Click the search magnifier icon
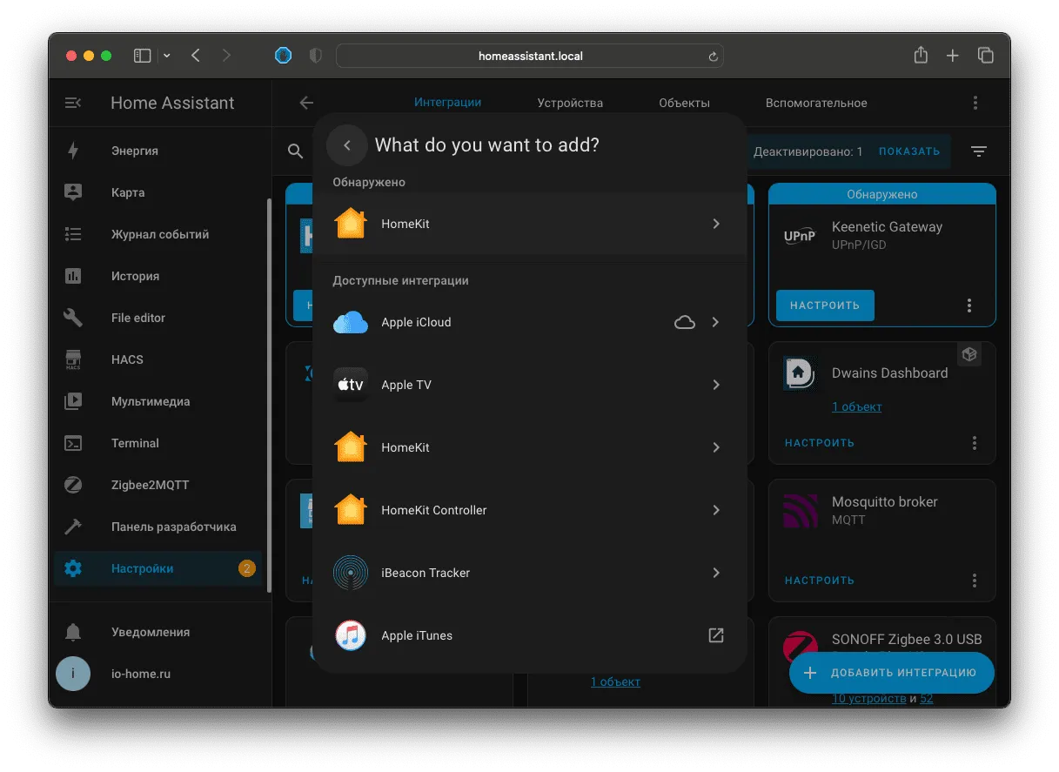 pos(296,151)
